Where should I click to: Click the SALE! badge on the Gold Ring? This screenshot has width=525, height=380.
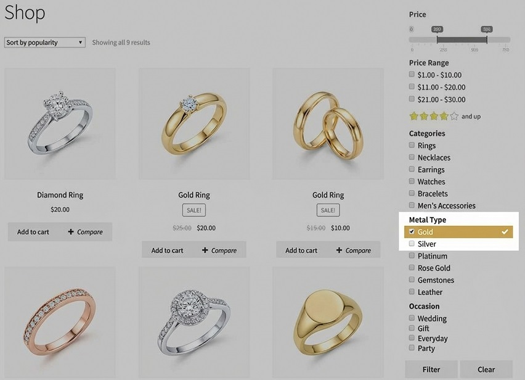tap(193, 210)
